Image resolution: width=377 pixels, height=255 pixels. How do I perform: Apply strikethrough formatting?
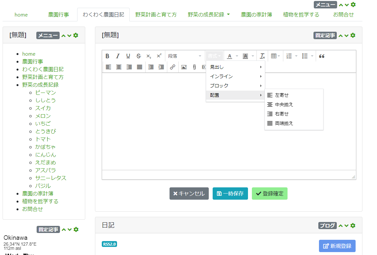pyautogui.click(x=138, y=56)
